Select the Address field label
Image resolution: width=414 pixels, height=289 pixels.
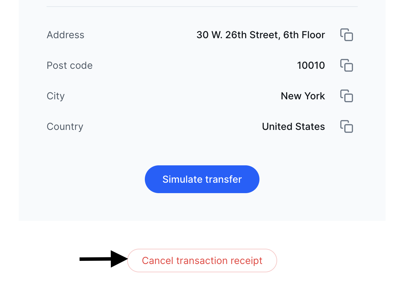[x=65, y=35]
